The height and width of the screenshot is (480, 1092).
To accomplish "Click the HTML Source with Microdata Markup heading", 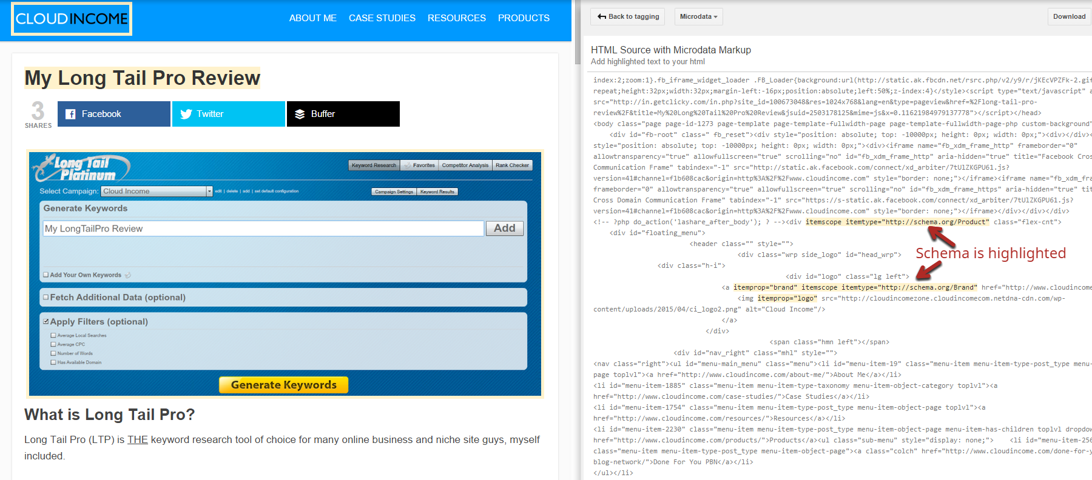I will 671,50.
